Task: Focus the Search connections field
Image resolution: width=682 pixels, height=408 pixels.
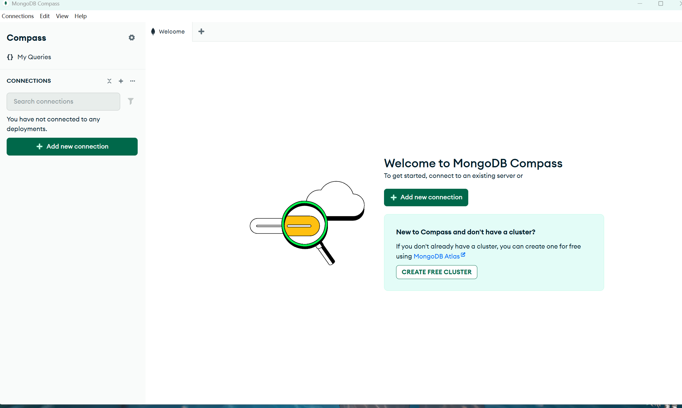Action: (x=63, y=101)
